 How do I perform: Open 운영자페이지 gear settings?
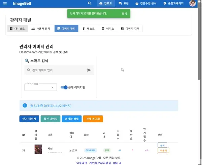click(173, 3)
